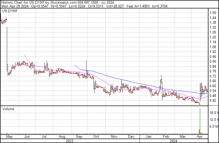Click the May month label

[x=9, y=137]
